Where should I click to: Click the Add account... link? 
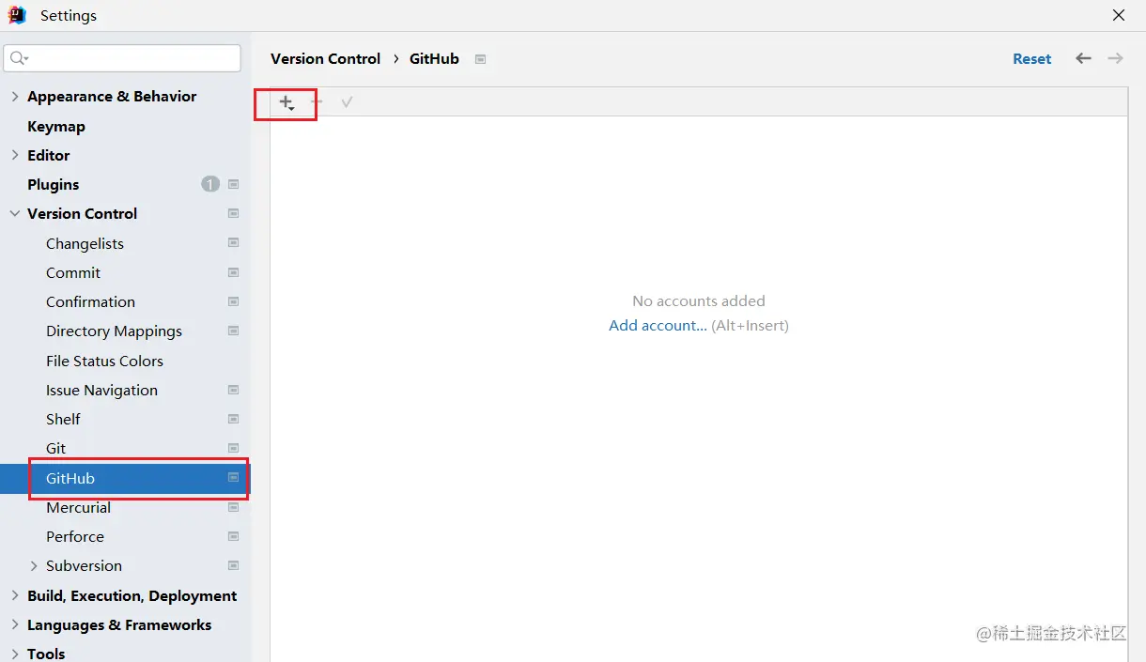[658, 326]
